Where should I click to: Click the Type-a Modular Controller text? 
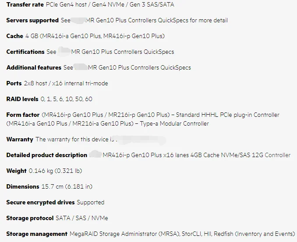(x=174, y=123)
